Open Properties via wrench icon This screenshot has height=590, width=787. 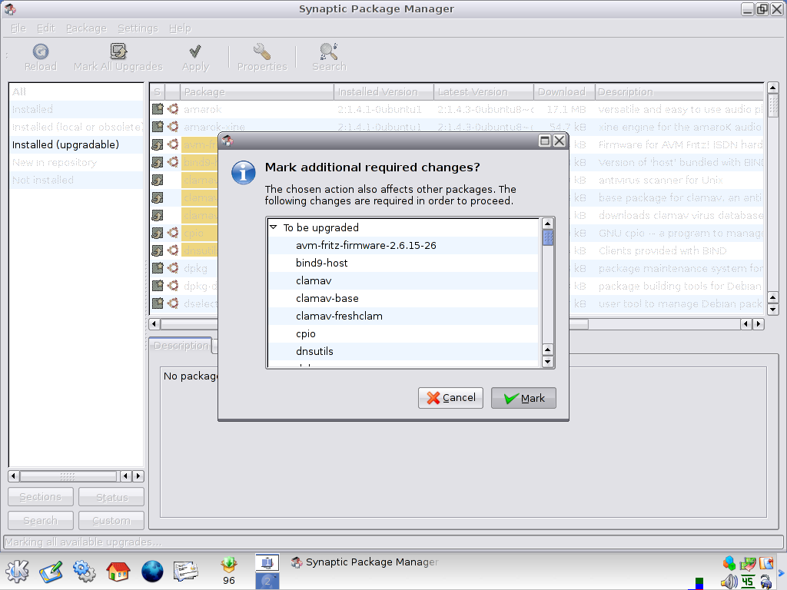click(x=262, y=51)
